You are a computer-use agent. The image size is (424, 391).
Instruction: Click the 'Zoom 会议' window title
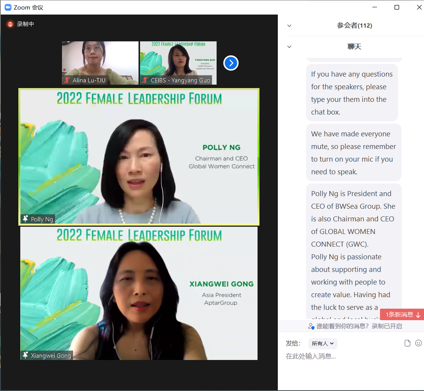coord(28,7)
